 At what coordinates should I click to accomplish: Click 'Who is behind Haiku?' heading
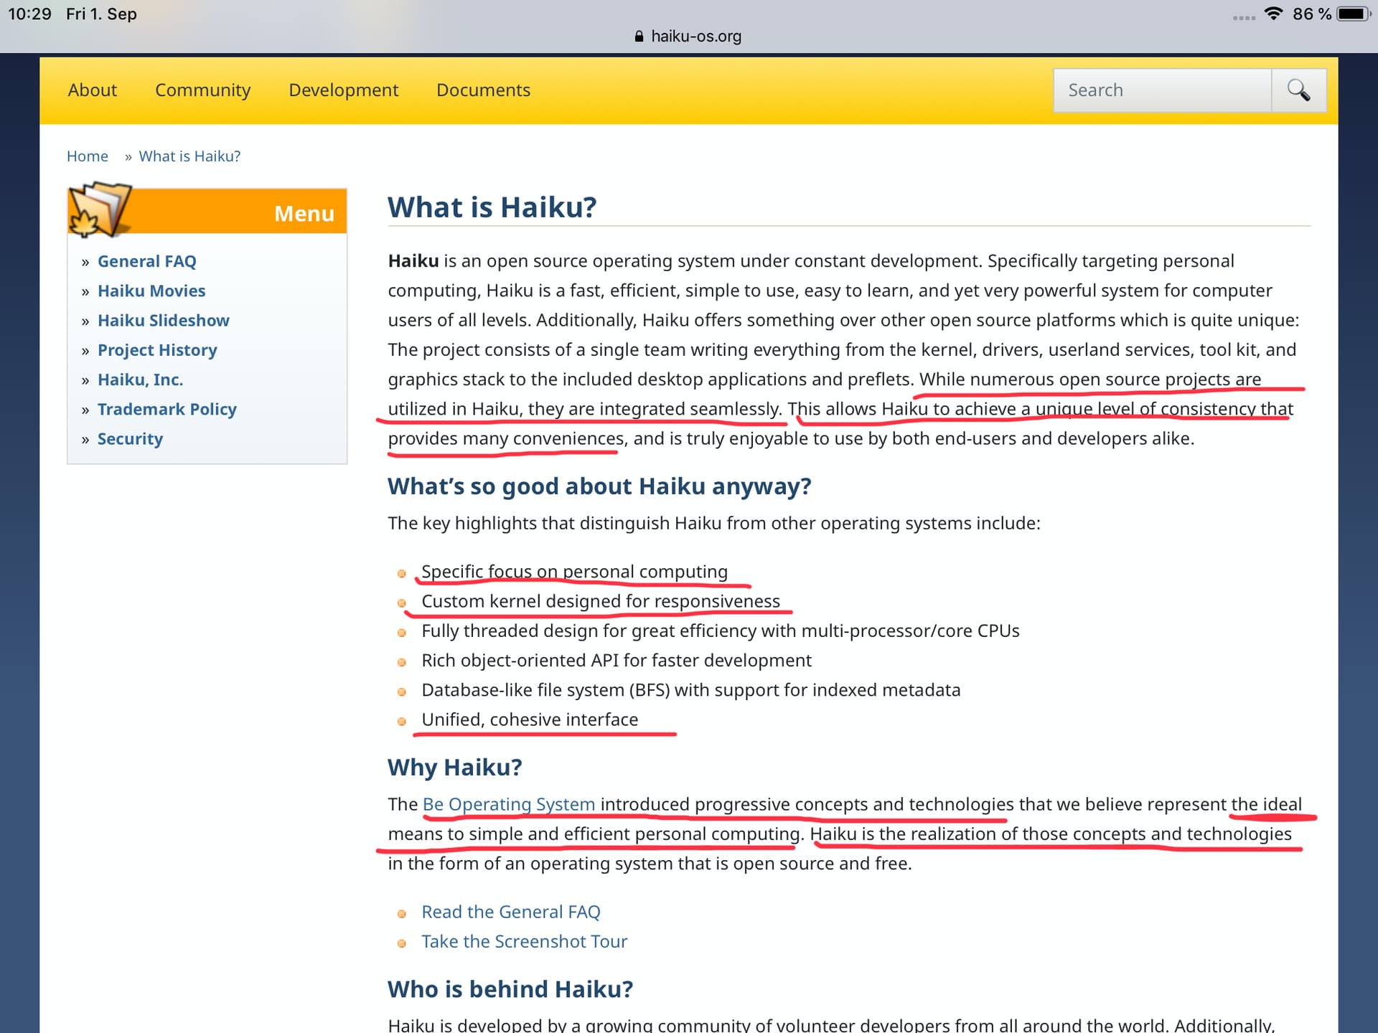510,989
